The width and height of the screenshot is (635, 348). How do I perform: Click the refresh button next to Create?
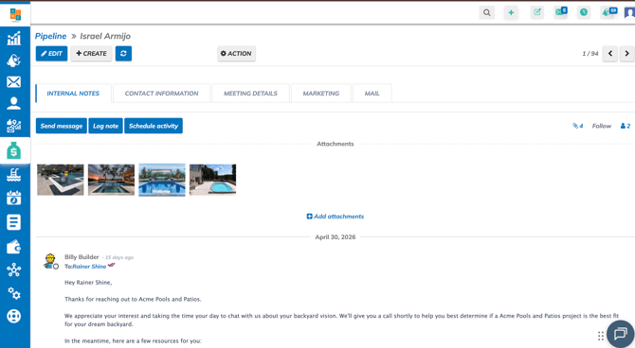[123, 53]
